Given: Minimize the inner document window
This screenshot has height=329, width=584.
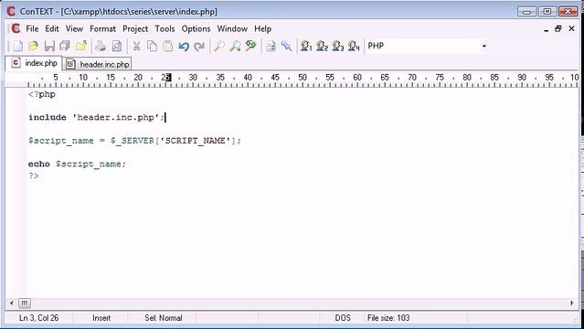Looking at the screenshot, I should pyautogui.click(x=546, y=29).
